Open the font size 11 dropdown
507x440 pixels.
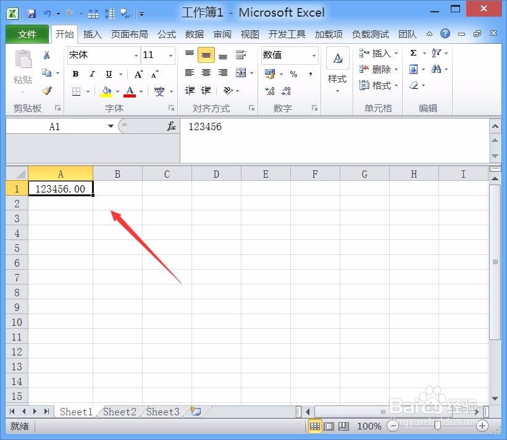[170, 56]
